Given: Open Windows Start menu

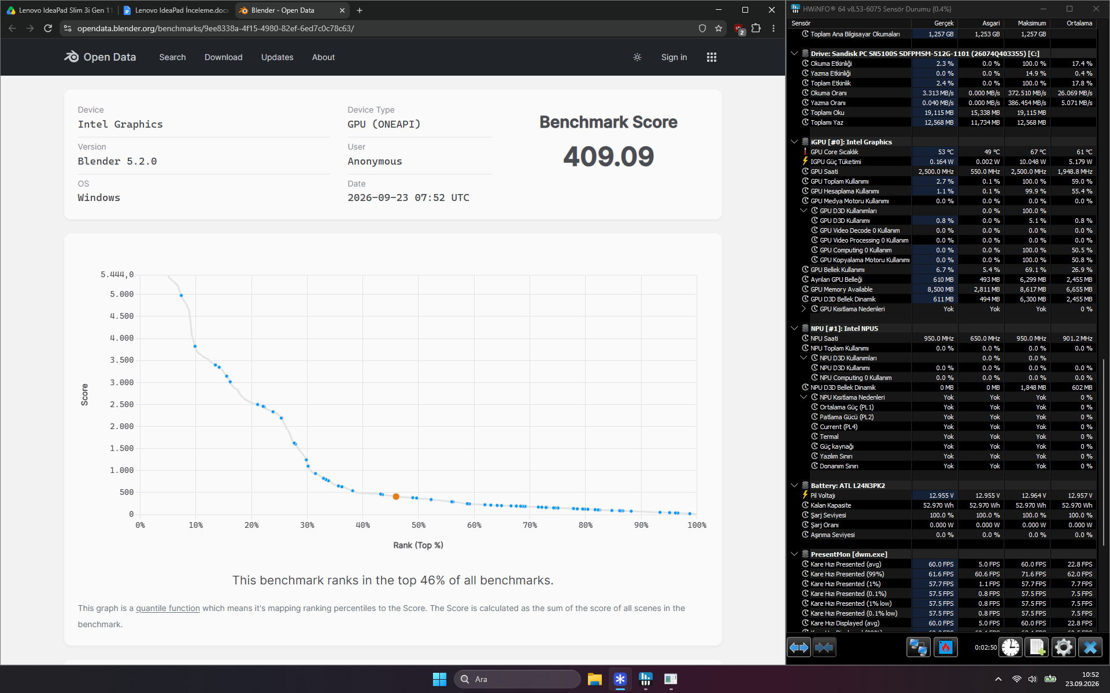Looking at the screenshot, I should (439, 679).
